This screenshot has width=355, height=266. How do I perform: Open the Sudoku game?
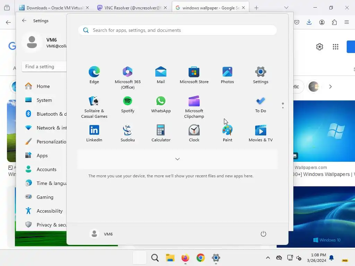coord(128,133)
